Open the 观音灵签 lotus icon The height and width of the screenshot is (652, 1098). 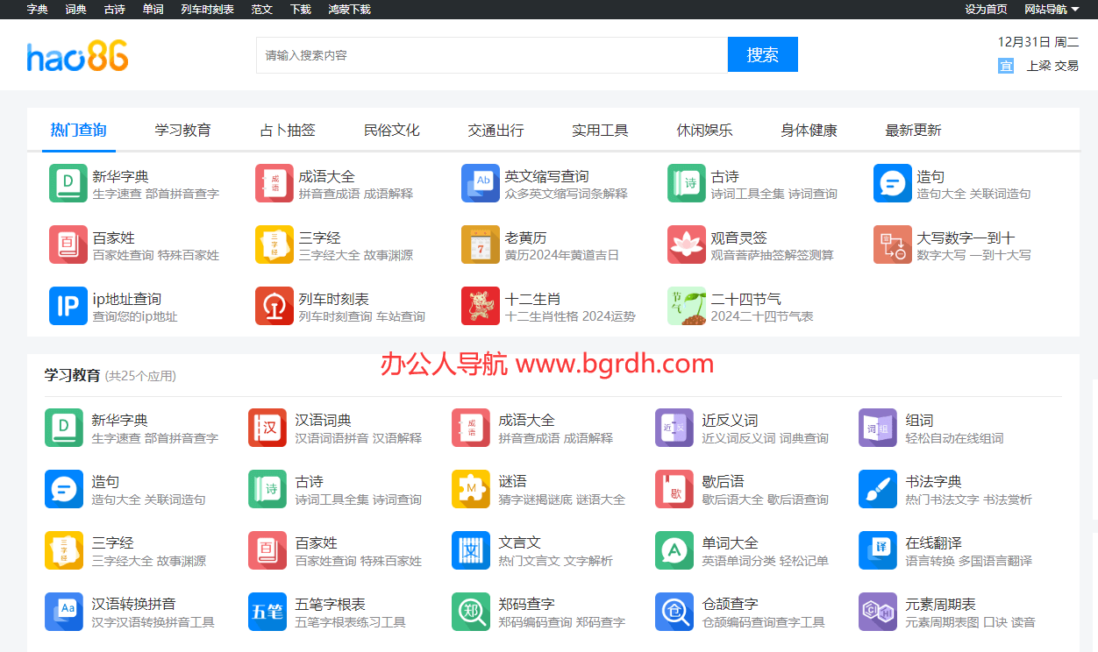pos(686,244)
